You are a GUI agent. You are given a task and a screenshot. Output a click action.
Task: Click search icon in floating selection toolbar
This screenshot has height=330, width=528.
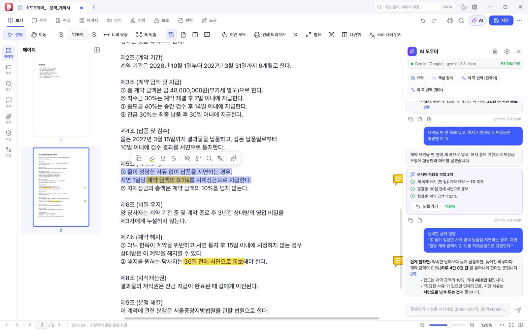(209, 158)
